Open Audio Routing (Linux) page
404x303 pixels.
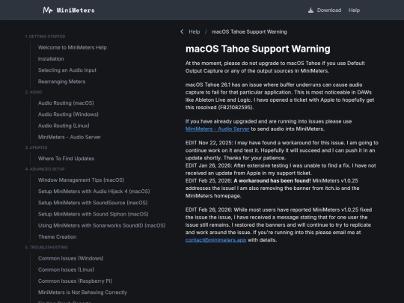coord(64,126)
